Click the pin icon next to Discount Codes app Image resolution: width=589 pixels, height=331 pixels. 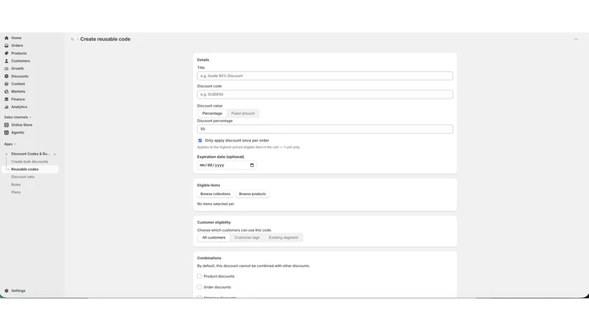54,154
